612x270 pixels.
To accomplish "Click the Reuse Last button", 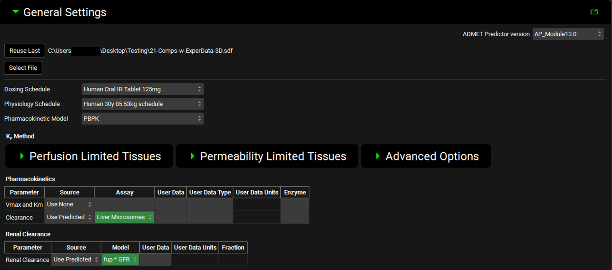I will tap(24, 51).
